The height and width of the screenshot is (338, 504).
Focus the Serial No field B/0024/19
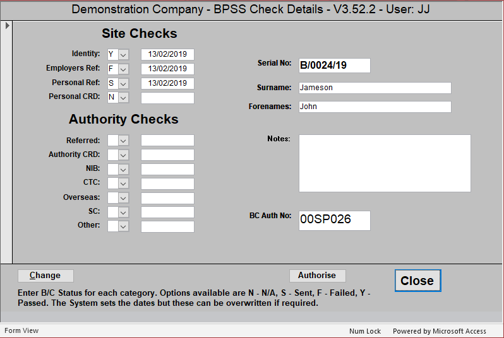click(x=334, y=65)
